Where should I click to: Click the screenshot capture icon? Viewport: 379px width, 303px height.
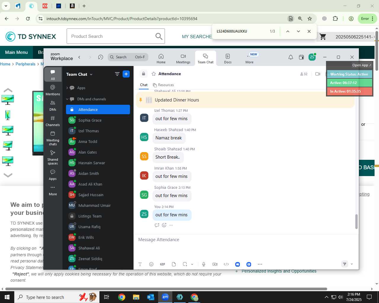tap(185, 264)
